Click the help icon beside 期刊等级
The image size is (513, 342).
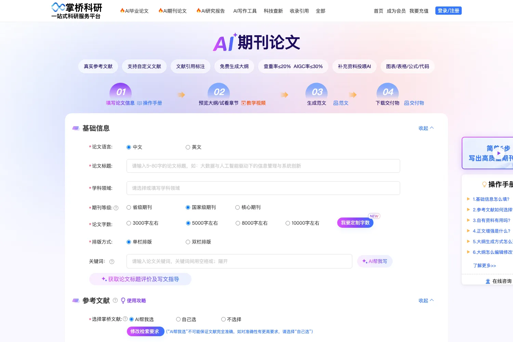click(x=116, y=208)
